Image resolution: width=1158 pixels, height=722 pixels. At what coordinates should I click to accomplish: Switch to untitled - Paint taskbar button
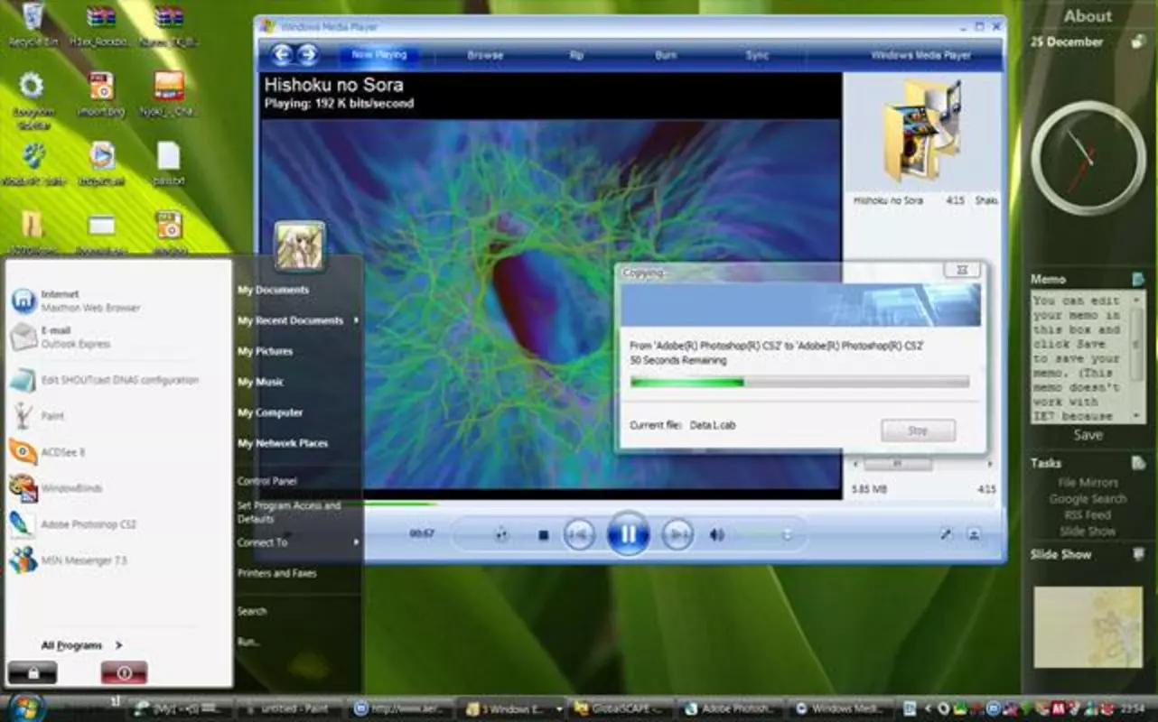point(288,709)
